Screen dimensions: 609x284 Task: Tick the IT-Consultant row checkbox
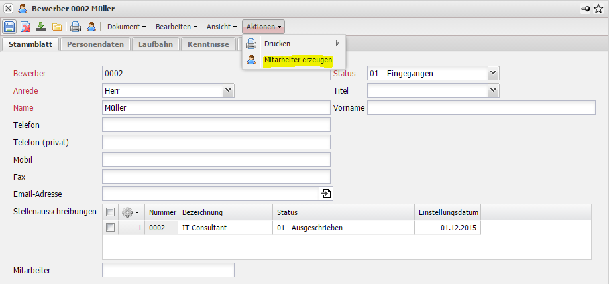(111, 228)
